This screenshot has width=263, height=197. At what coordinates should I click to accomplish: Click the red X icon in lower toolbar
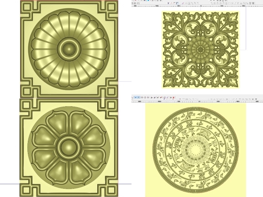coord(174,98)
